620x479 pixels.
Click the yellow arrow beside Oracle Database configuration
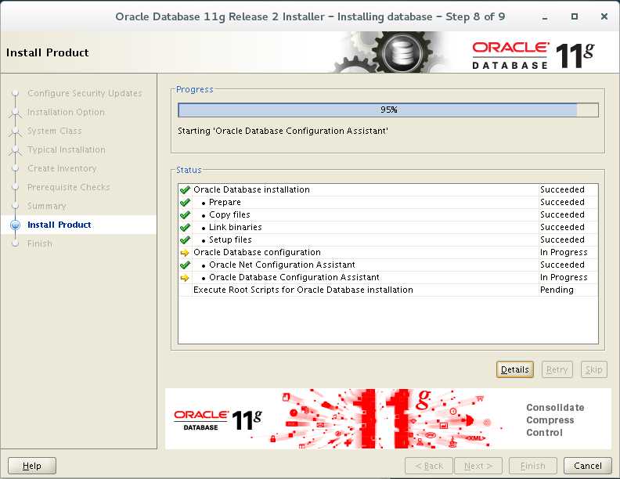click(x=185, y=253)
